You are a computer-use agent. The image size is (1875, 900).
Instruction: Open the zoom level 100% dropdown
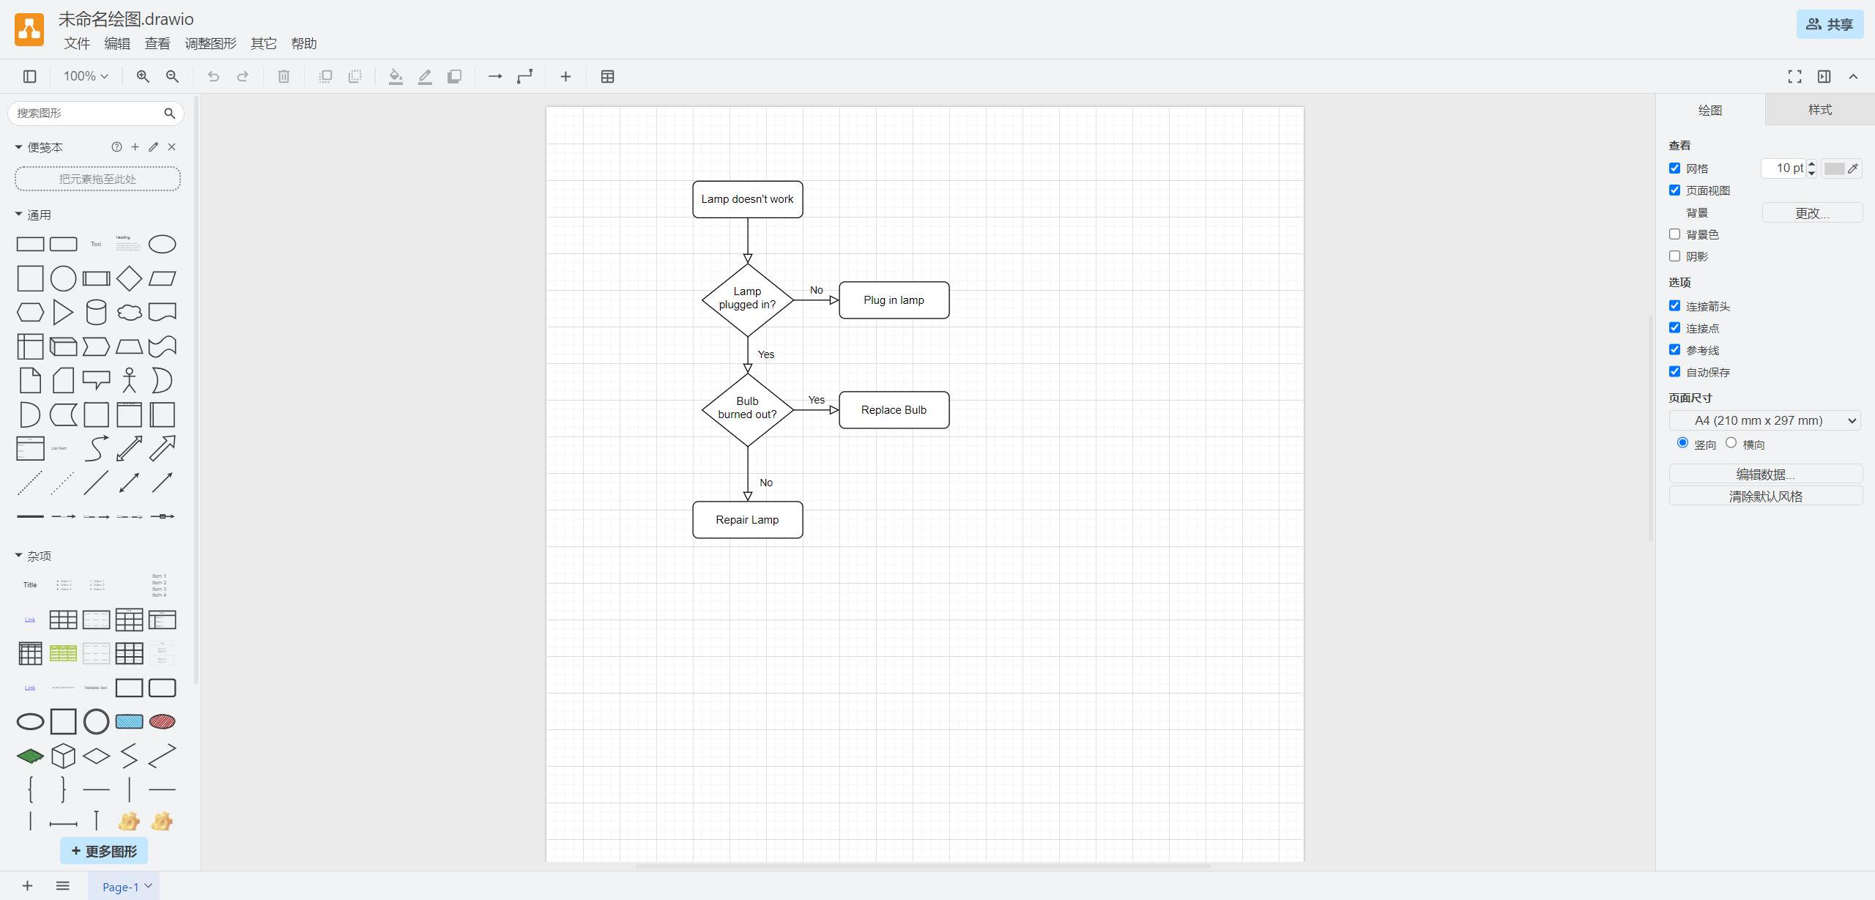pyautogui.click(x=84, y=76)
